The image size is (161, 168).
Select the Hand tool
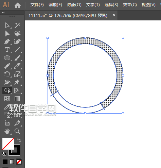tap(7, 131)
